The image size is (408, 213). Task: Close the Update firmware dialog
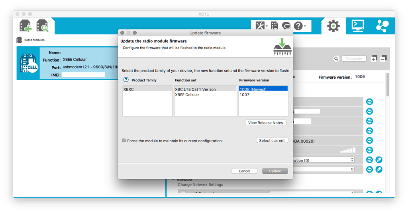[122, 33]
